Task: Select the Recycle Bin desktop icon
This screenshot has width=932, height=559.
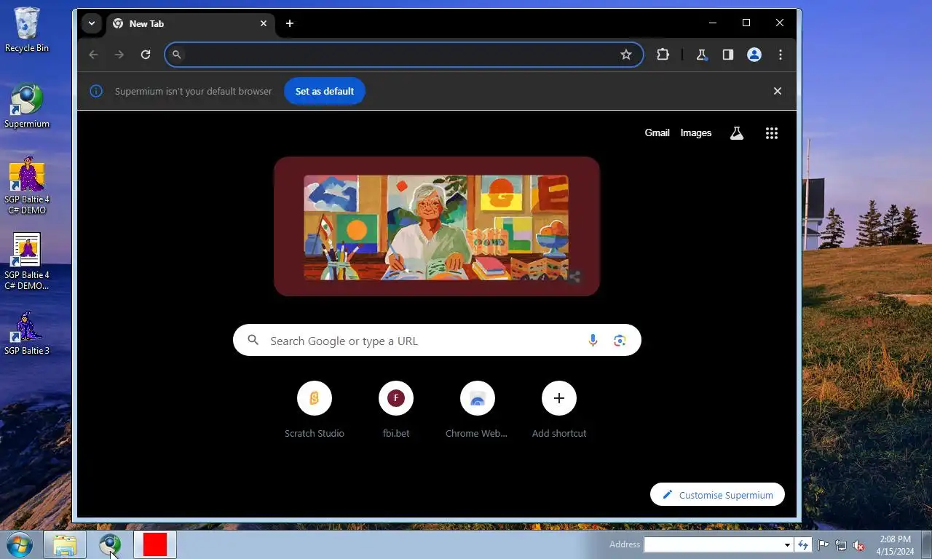Action: 27,30
